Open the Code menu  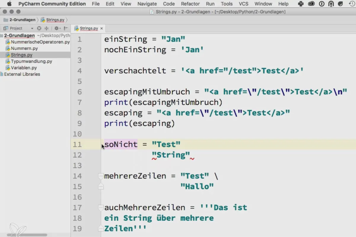(169, 4)
